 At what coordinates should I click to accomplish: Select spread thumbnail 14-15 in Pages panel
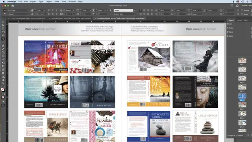pyautogui.click(x=242, y=78)
